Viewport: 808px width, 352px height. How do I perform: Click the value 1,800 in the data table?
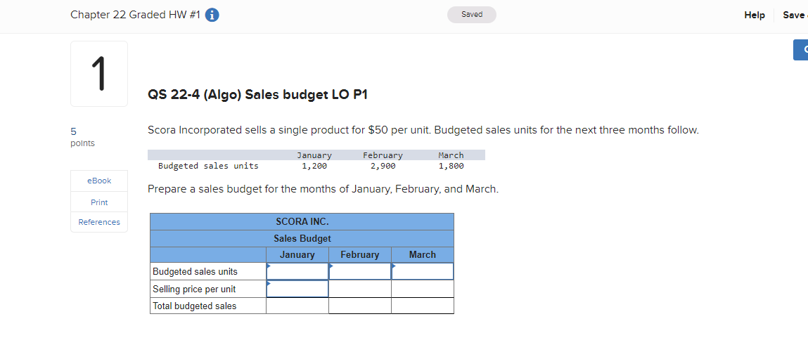coord(451,166)
